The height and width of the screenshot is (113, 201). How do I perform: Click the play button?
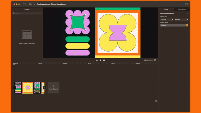pos(100,60)
